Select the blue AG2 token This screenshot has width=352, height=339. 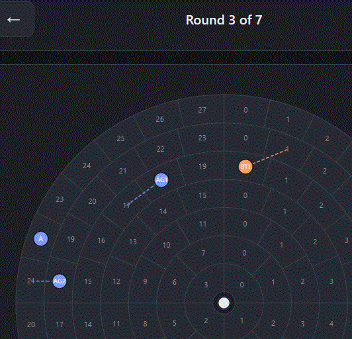(x=60, y=281)
